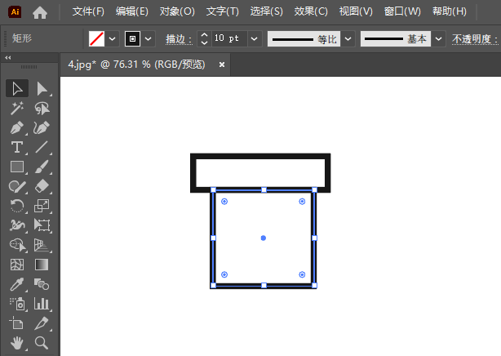Click the bottom-right corner radius widget
Viewport: 501px width, 356px height.
click(x=302, y=274)
